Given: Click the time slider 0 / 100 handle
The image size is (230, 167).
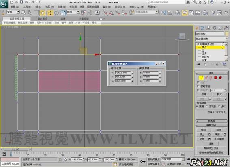Looking at the screenshot, I should pyautogui.click(x=15, y=150).
